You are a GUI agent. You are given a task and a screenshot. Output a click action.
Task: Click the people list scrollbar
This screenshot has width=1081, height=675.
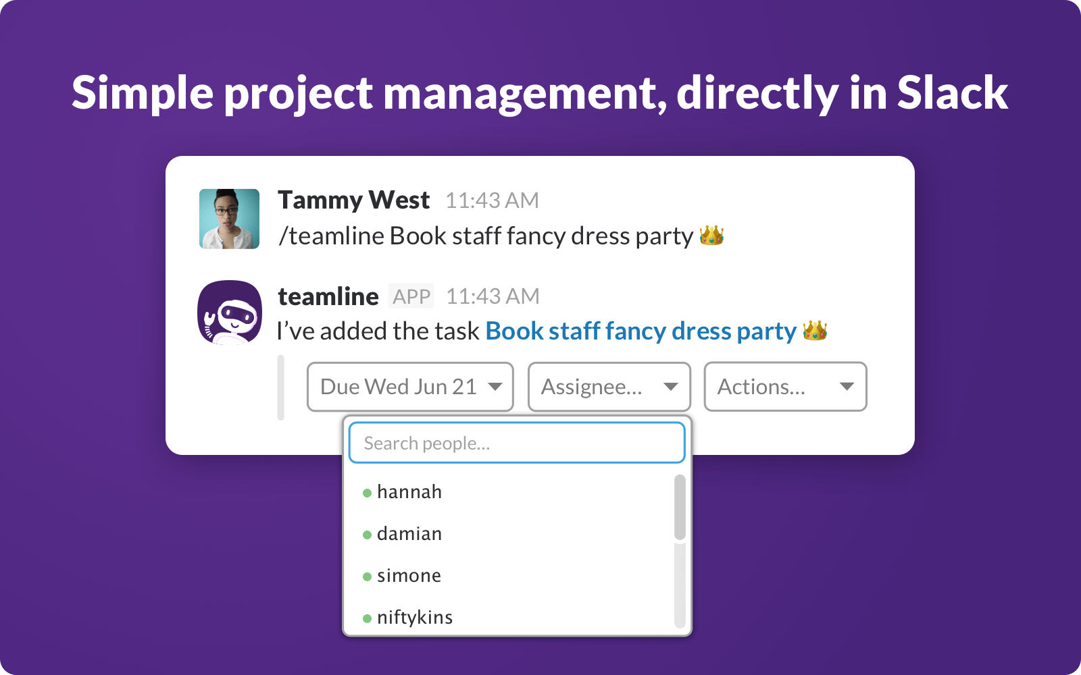[x=680, y=507]
